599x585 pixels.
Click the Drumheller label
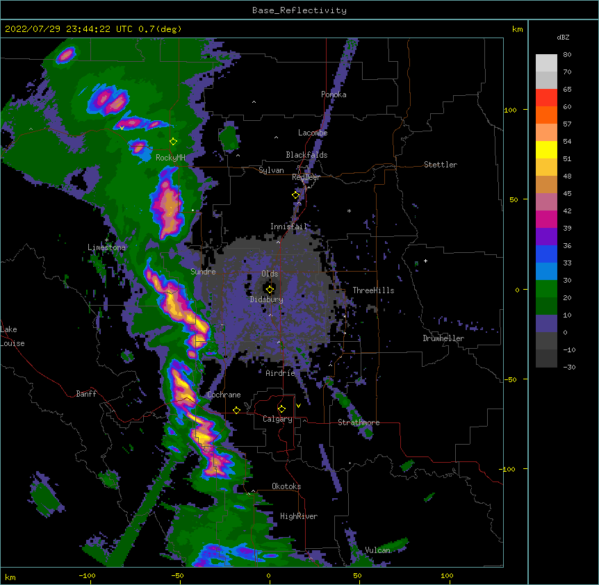pos(443,338)
